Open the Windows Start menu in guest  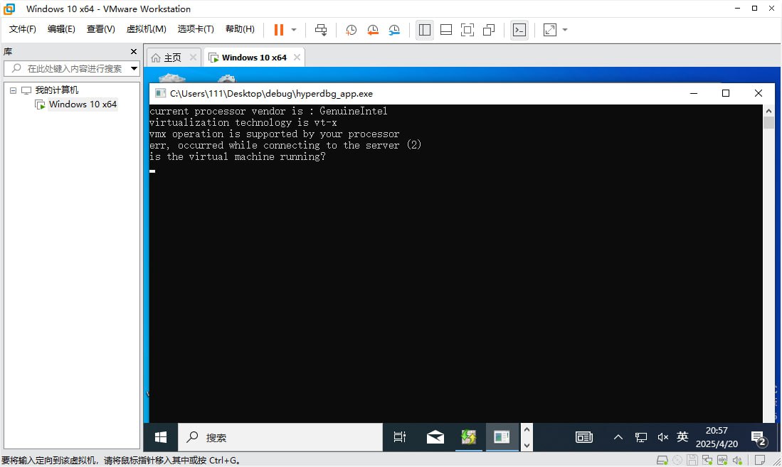coord(161,437)
